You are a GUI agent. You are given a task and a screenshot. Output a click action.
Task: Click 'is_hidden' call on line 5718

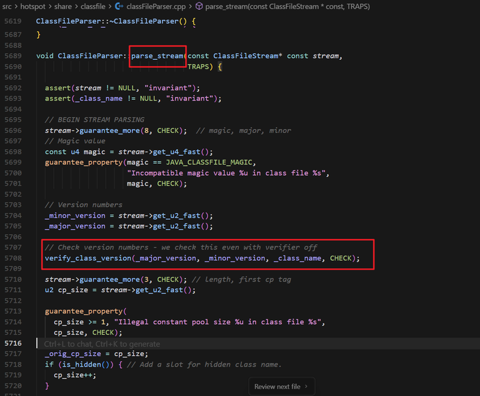coord(82,365)
